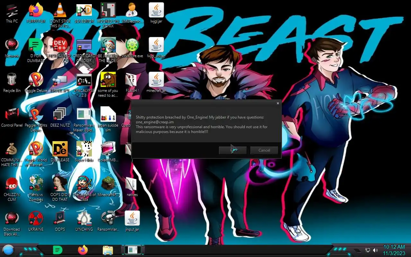This screenshot has width=411, height=257.
Task: Open the volume speaker tray icon
Action: (376, 250)
